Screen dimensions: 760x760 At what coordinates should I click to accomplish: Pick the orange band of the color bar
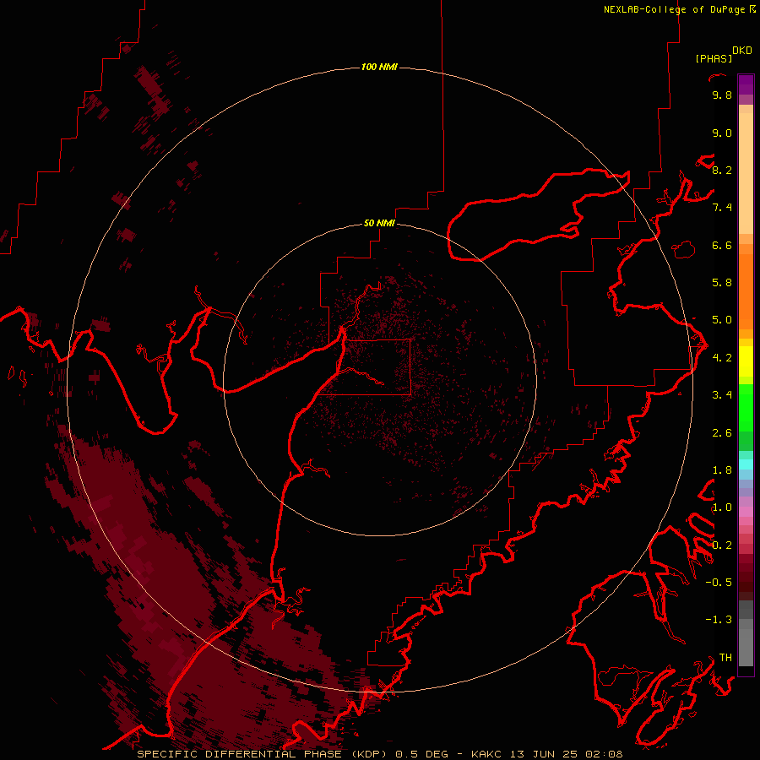tap(746, 291)
